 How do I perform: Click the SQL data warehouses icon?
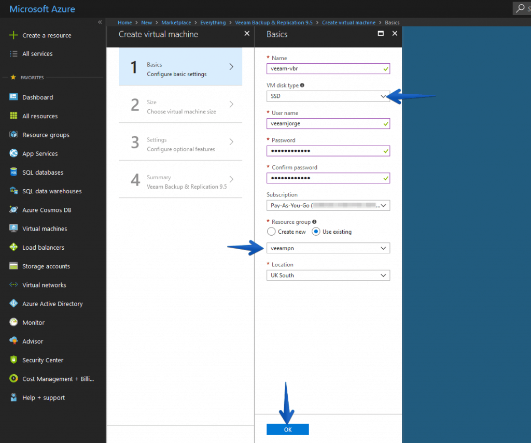(x=13, y=191)
